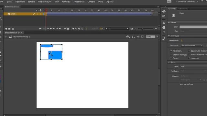Enable onion skin
Image resolution: width=207 pixels, height=116 pixels.
(x=73, y=29)
